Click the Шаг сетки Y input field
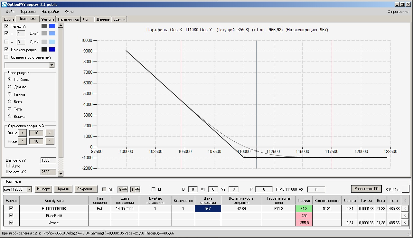 coord(48,160)
